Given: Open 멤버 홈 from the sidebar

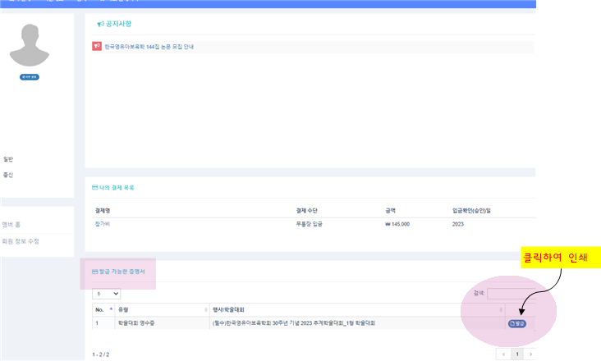Looking at the screenshot, I should pos(12,224).
